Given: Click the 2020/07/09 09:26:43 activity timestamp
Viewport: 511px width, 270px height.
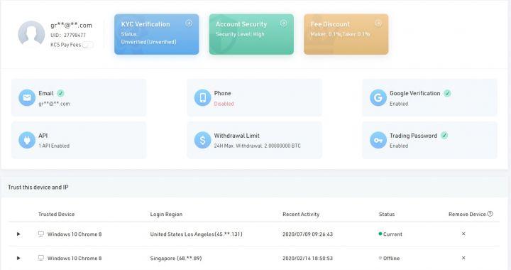Looking at the screenshot, I should click(x=307, y=234).
